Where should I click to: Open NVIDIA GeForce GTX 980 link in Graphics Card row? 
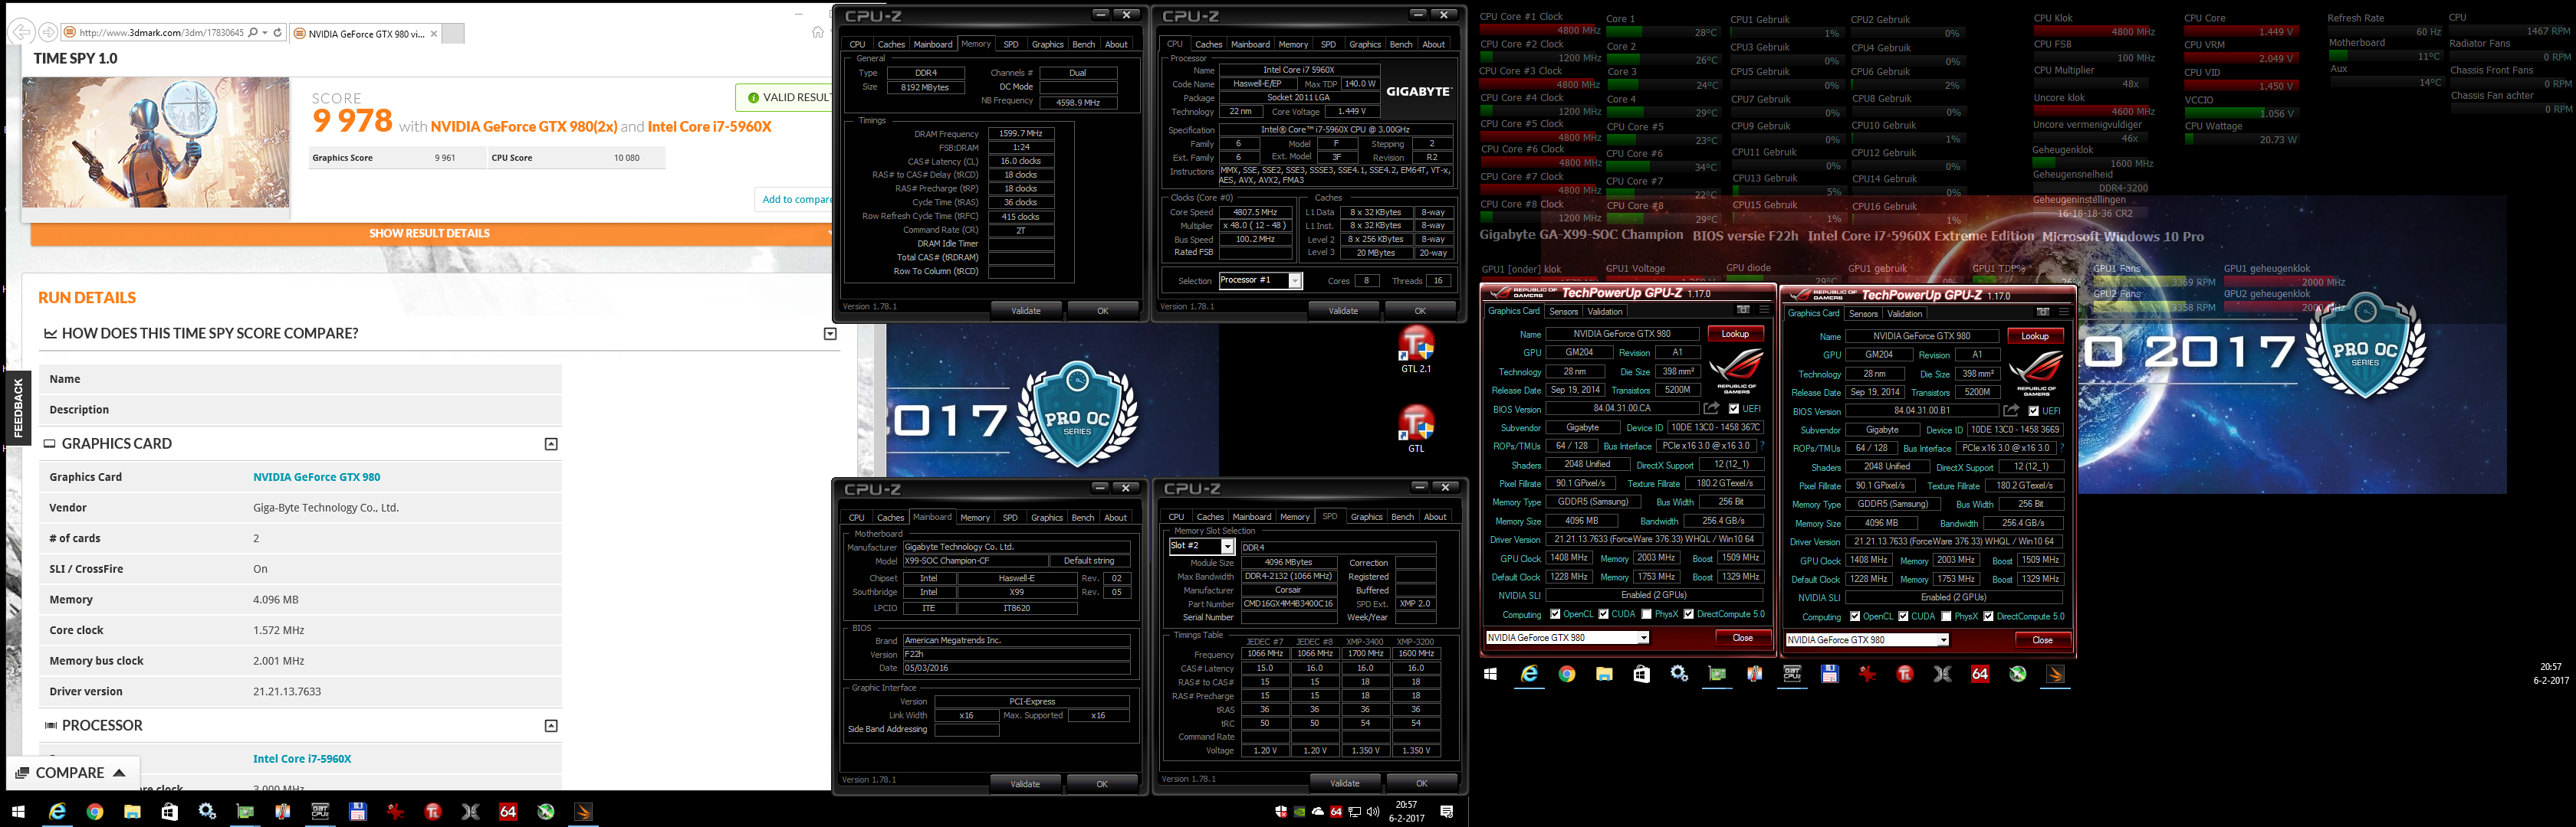[x=316, y=477]
